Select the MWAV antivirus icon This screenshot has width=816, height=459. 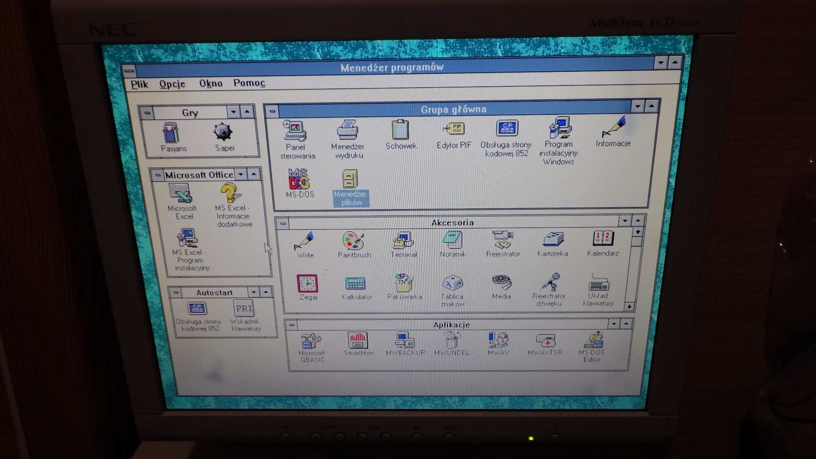click(499, 340)
